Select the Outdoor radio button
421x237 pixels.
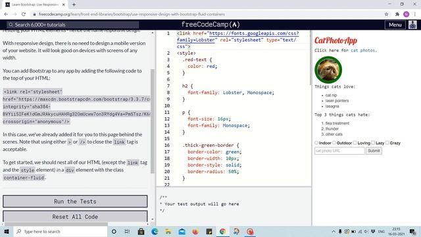(334, 143)
